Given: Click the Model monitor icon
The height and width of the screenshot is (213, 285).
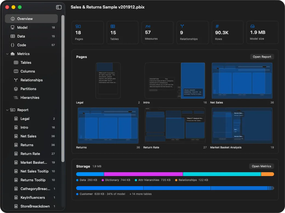Looking at the screenshot, I should (13, 27).
